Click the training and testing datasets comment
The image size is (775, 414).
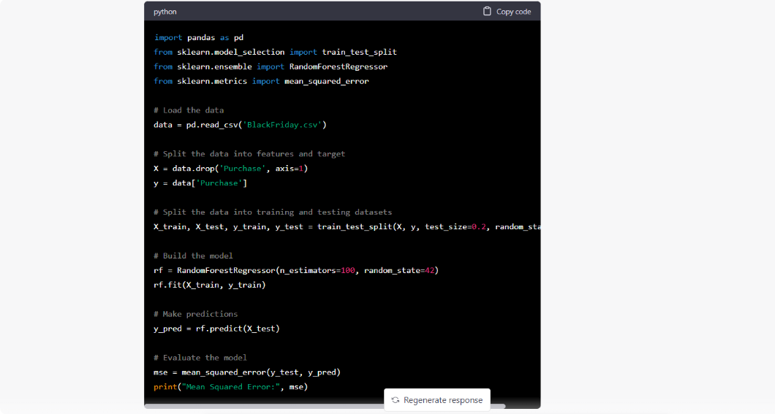[x=273, y=212]
